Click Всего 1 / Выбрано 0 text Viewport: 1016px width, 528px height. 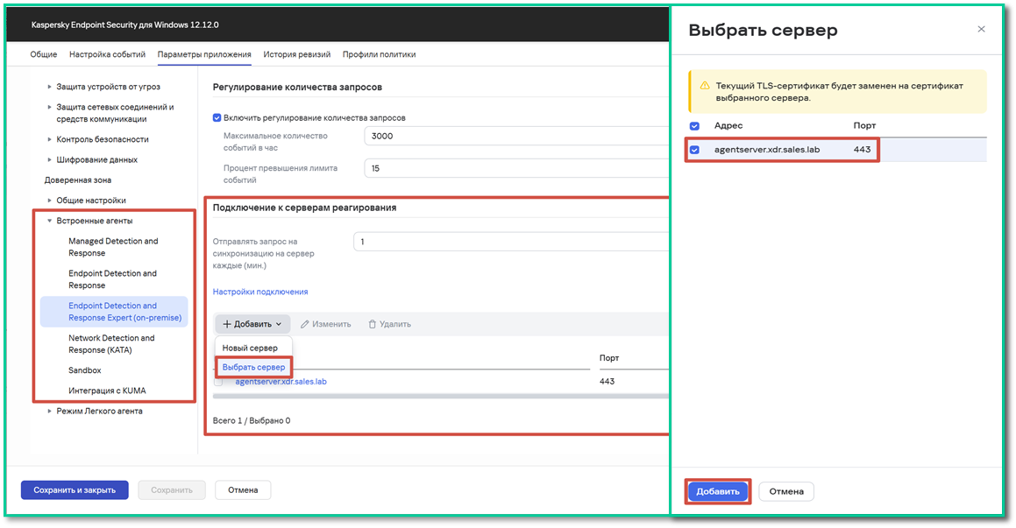252,420
